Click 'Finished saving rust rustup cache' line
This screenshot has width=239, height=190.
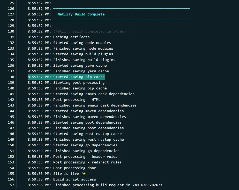(x=76, y=140)
